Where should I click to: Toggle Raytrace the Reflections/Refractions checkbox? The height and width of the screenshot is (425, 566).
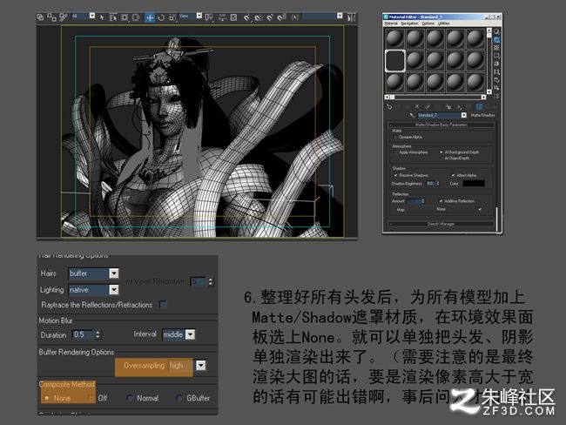163,305
